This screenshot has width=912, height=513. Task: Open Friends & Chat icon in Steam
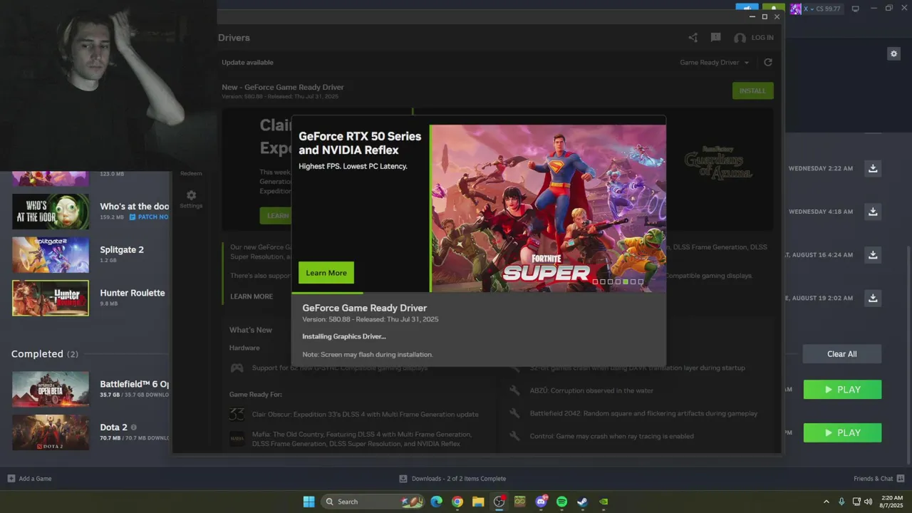[x=901, y=479]
